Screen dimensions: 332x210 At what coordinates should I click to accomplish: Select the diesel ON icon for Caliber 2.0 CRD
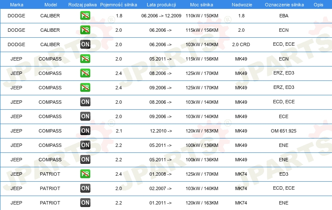click(85, 44)
